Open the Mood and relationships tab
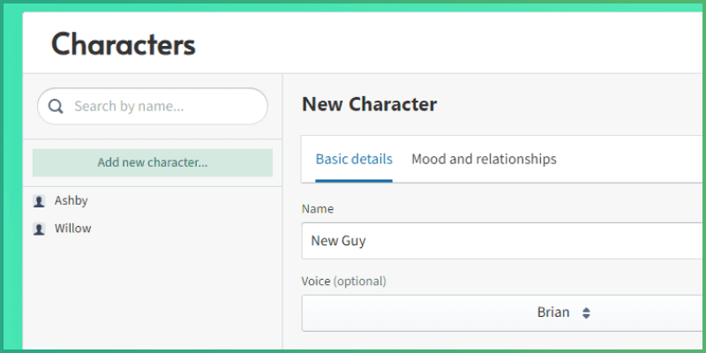Screen dimensions: 706x353 click(484, 160)
